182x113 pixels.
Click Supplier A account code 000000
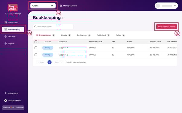click(93, 48)
